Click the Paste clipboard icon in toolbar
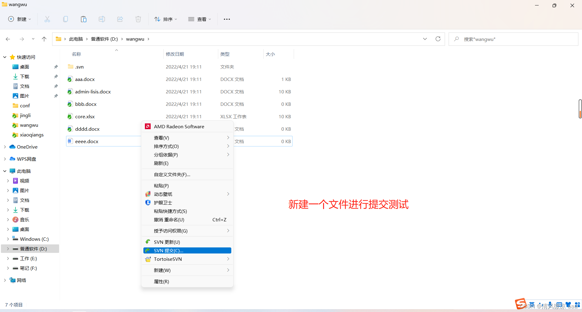Screen dimensions: 582x312 click(83, 19)
